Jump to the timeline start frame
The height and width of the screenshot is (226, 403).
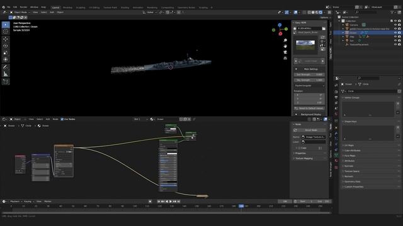[x=159, y=202]
